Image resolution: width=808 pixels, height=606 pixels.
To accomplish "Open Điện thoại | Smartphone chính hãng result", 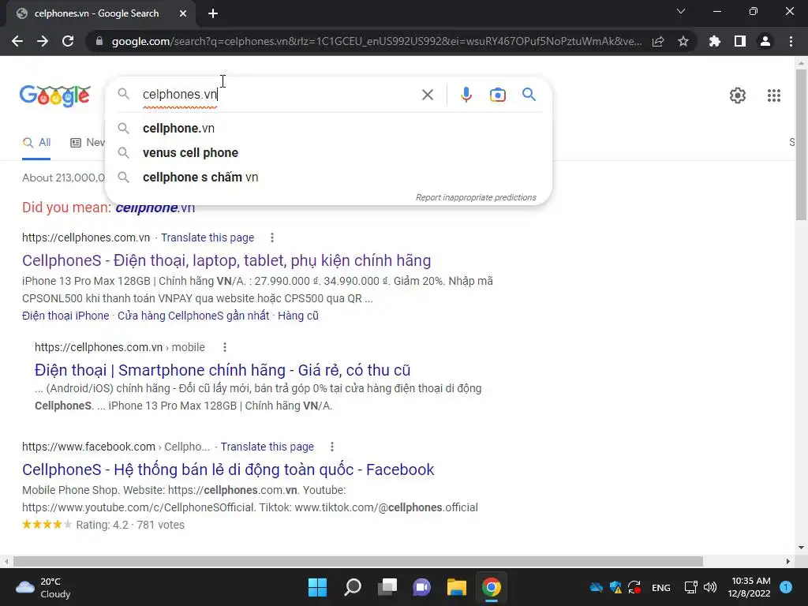I will coord(223,371).
